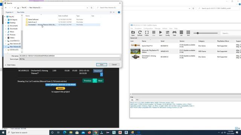The width and height of the screenshot is (241, 135).
Task: Click the Search New Volume field
Action: [108, 7]
